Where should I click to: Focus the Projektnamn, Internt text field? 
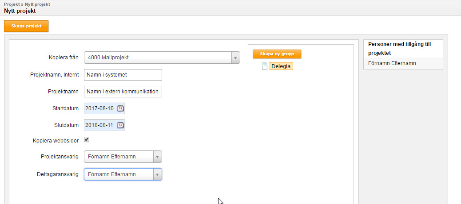pos(123,75)
